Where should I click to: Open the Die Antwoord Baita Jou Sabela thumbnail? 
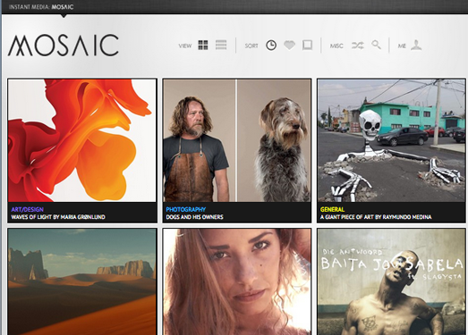[x=391, y=282]
